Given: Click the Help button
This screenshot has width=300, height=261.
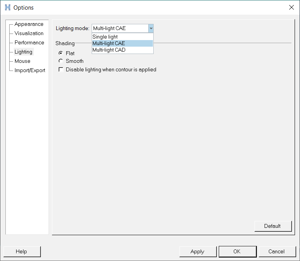Looking at the screenshot, I should tap(22, 251).
